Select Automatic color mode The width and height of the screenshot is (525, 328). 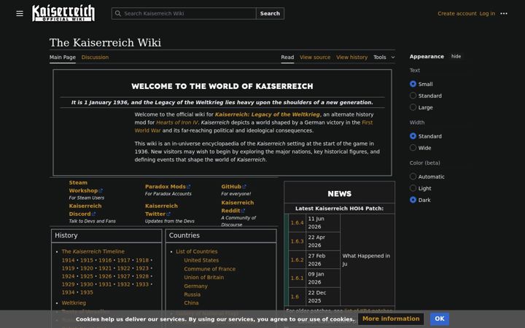click(413, 176)
